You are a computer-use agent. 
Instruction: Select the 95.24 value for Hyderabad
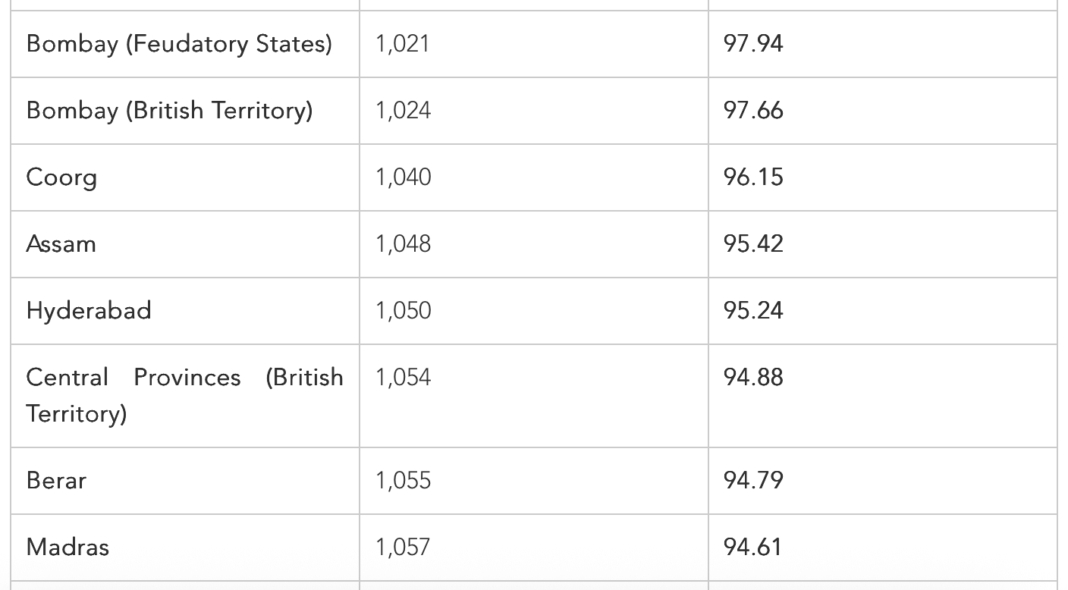pyautogui.click(x=753, y=311)
